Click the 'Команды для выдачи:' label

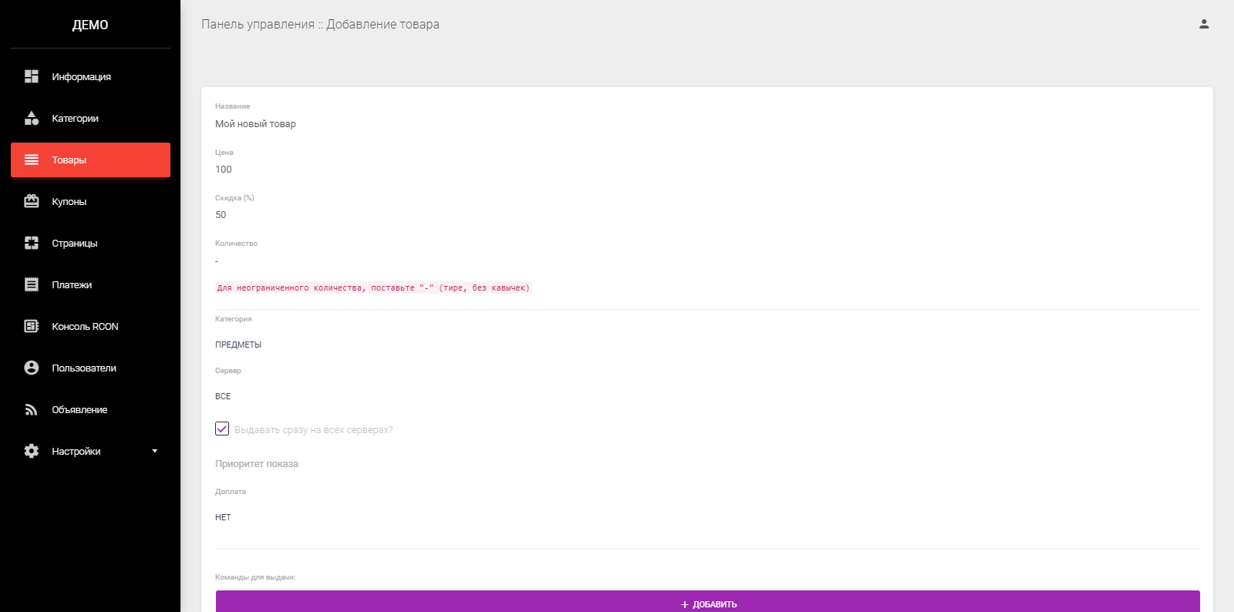[255, 577]
